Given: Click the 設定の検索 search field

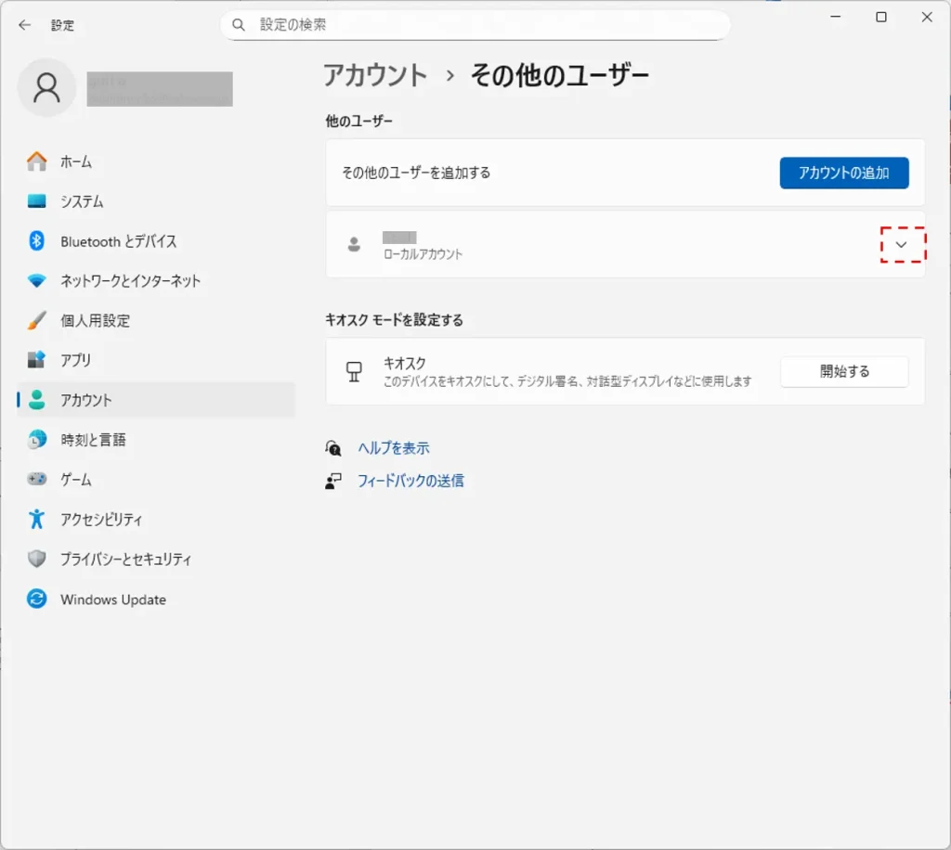Looking at the screenshot, I should point(483,25).
